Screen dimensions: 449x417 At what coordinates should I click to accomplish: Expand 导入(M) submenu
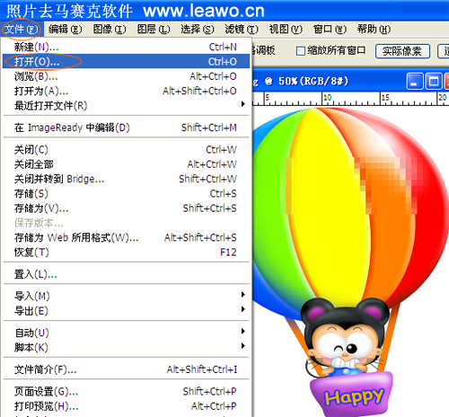tap(126, 296)
